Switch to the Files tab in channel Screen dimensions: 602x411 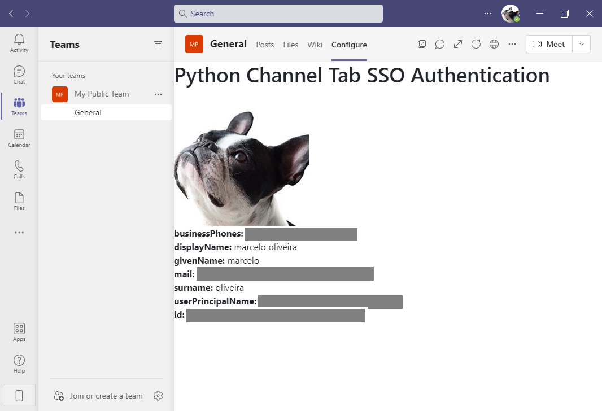pos(291,45)
